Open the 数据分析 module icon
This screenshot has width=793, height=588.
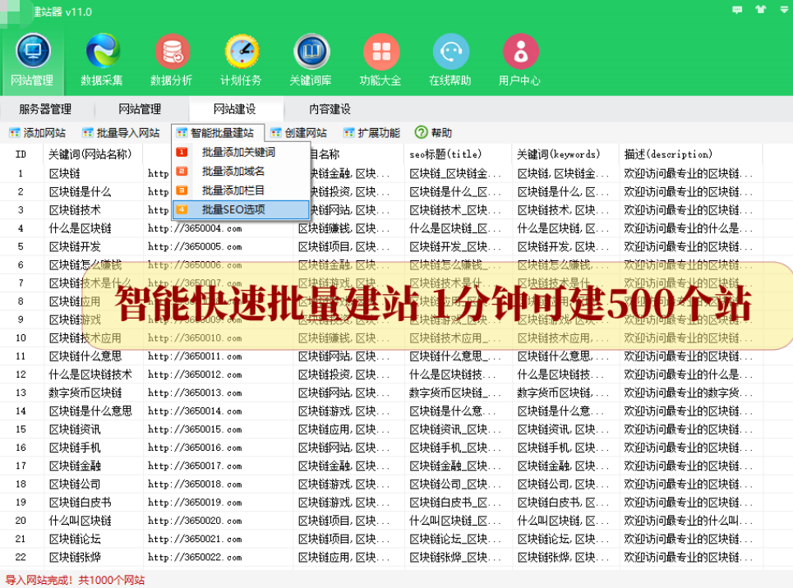coord(171,52)
